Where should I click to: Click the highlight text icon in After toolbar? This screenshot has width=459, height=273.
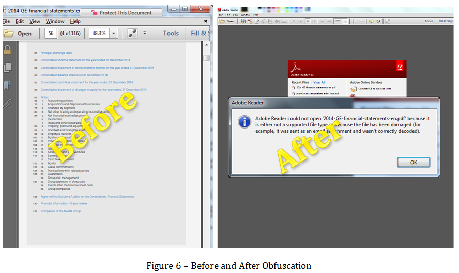click(x=378, y=21)
